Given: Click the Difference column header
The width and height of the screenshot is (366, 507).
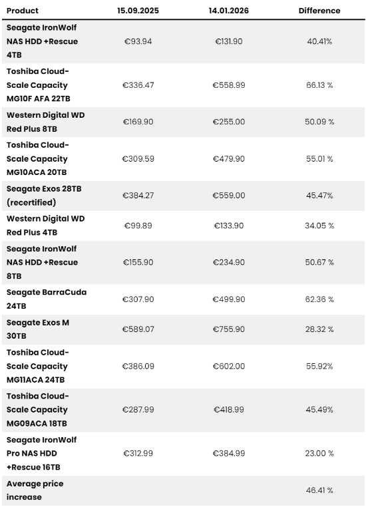Looking at the screenshot, I should pos(319,11).
